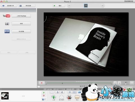Click the export folder icon
The image size is (135, 102).
coord(77,97)
